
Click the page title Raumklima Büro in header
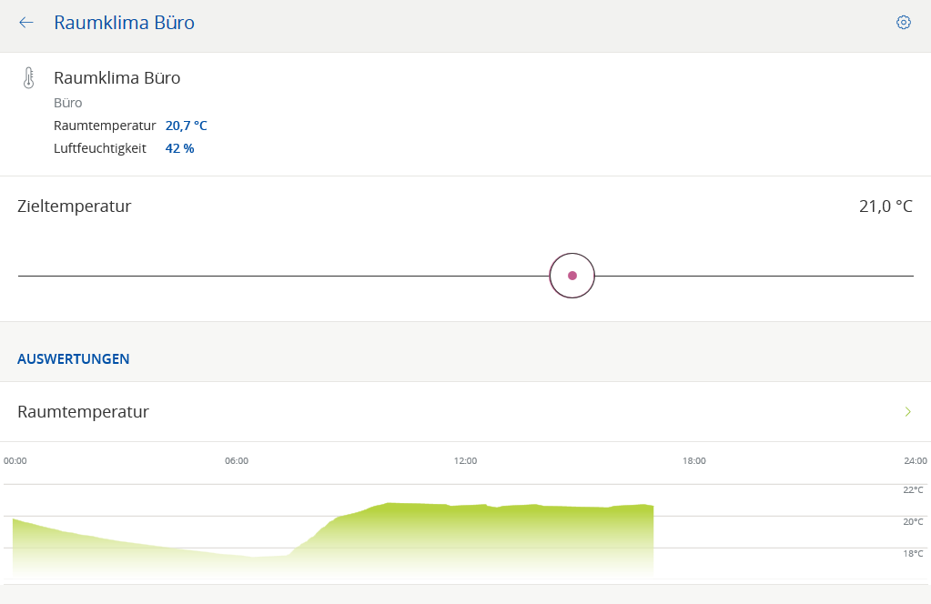coord(124,23)
